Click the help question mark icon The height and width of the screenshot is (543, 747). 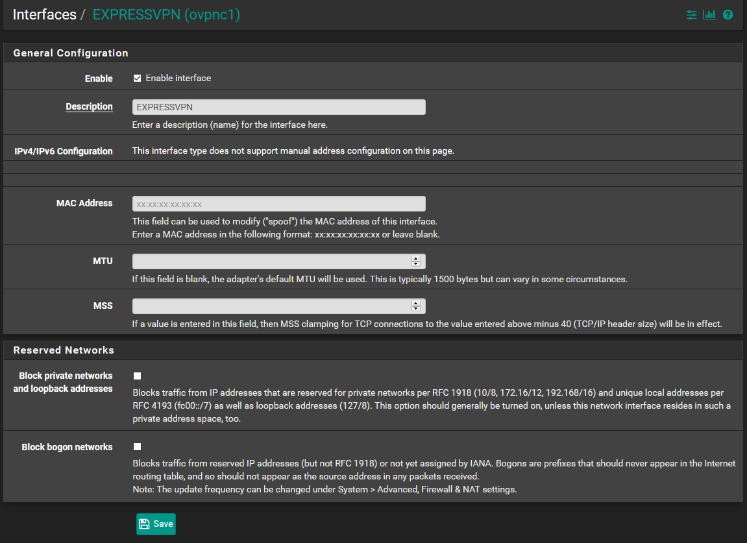click(x=728, y=14)
